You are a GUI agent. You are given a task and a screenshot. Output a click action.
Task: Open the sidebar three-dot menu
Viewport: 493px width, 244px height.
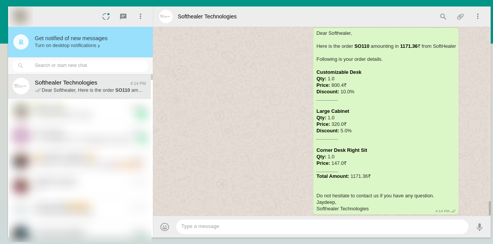point(141,16)
